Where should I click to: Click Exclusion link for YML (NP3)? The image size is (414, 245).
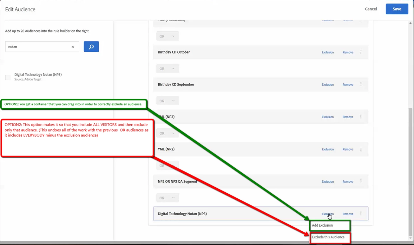pos(328,117)
